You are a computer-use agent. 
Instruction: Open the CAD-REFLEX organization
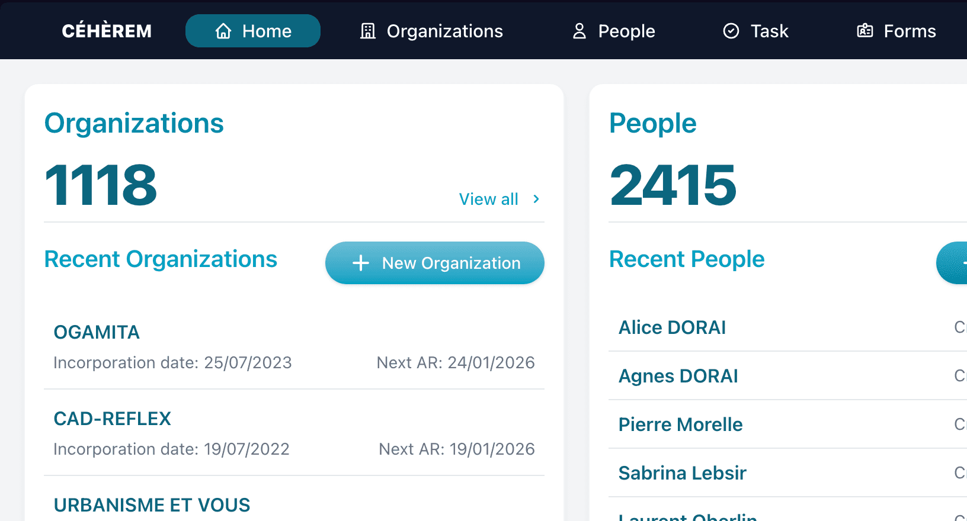click(112, 419)
